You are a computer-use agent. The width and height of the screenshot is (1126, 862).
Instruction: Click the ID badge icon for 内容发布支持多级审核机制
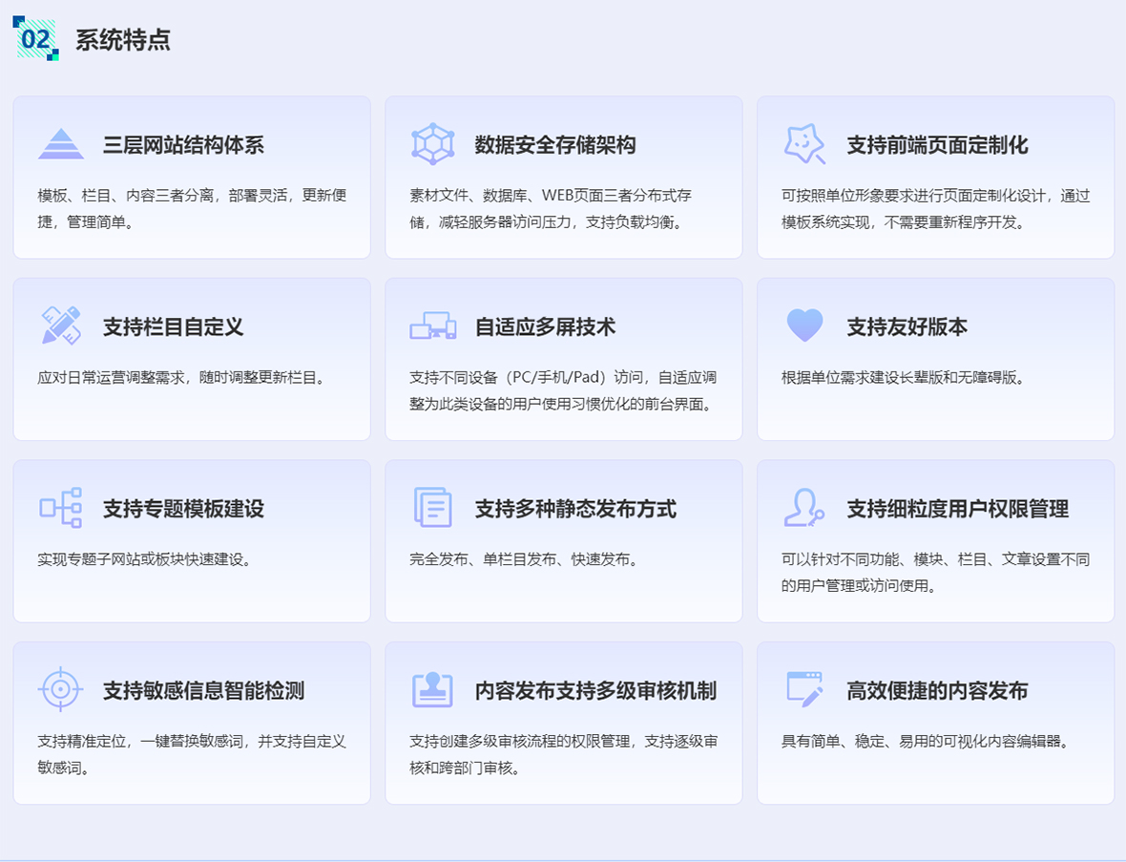432,688
